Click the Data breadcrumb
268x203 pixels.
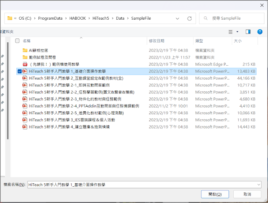click(120, 18)
